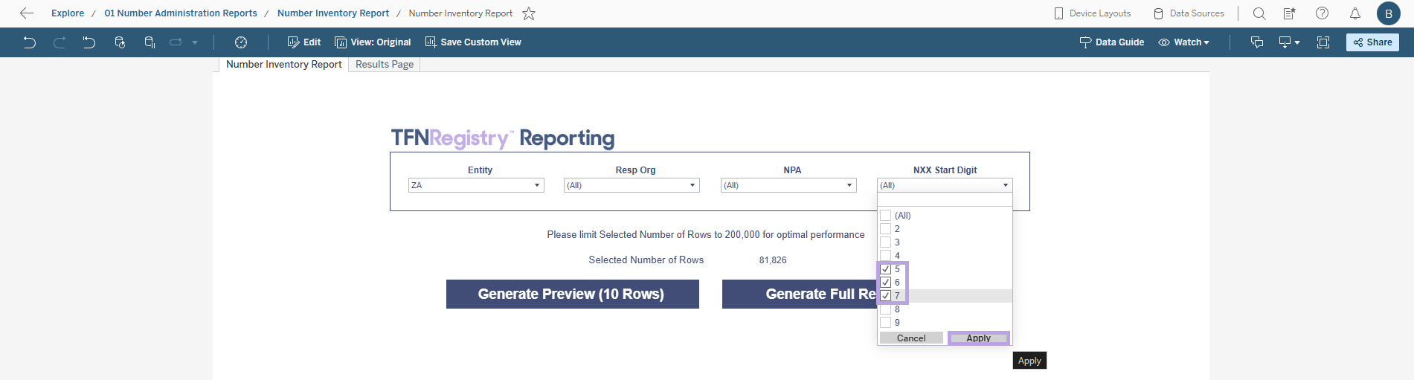Click the Share button
Viewport: 1414px width, 380px height.
pos(1372,42)
